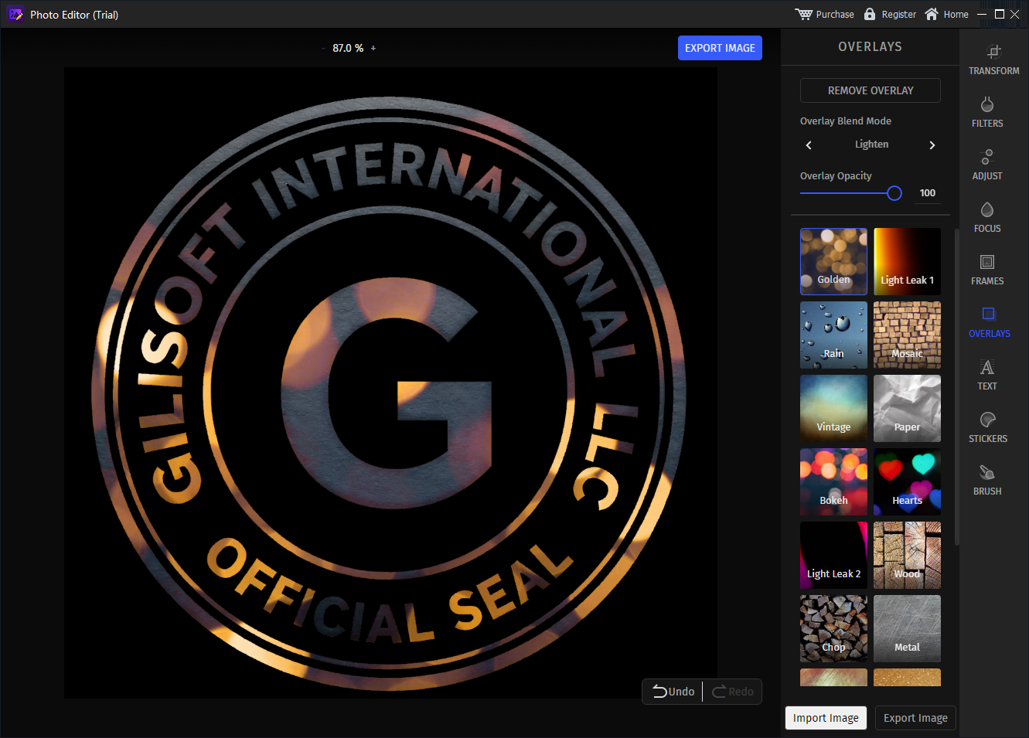
Task: Apply the Metal overlay
Action: pyautogui.click(x=907, y=628)
